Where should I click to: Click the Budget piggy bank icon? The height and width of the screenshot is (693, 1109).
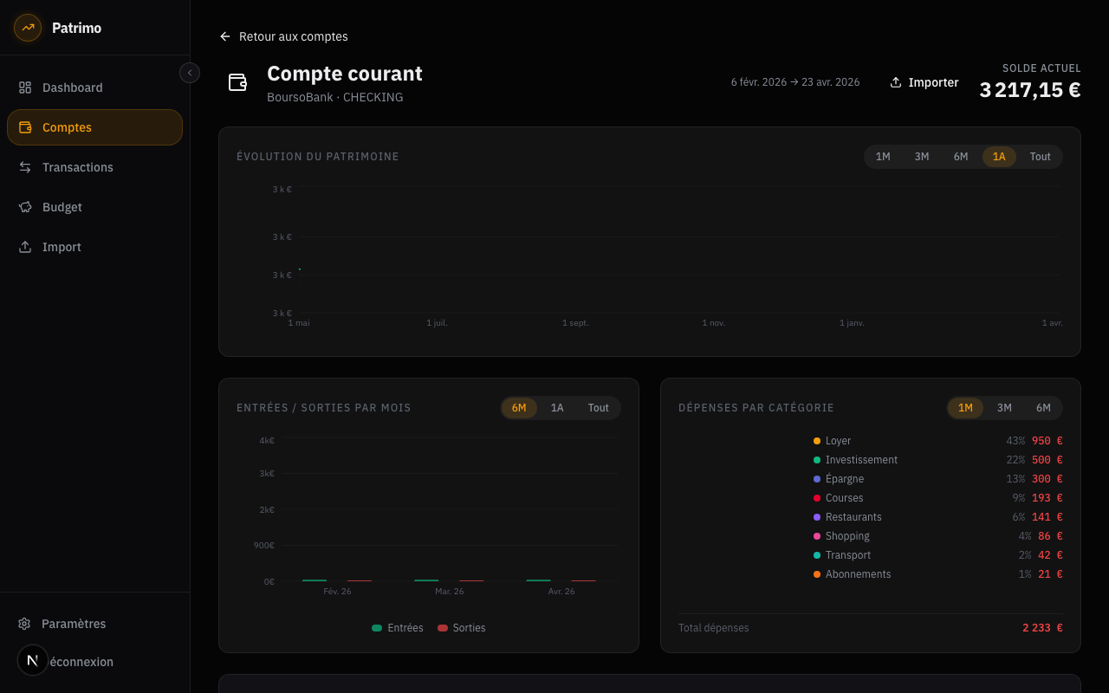[23, 206]
